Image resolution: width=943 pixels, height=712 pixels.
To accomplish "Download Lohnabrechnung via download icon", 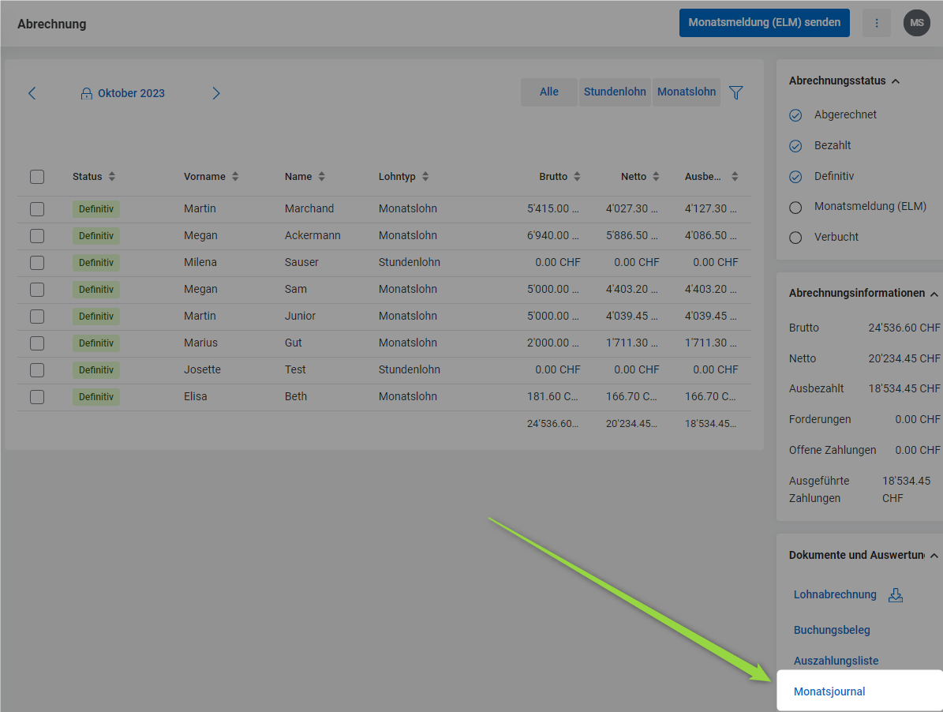I will point(896,595).
